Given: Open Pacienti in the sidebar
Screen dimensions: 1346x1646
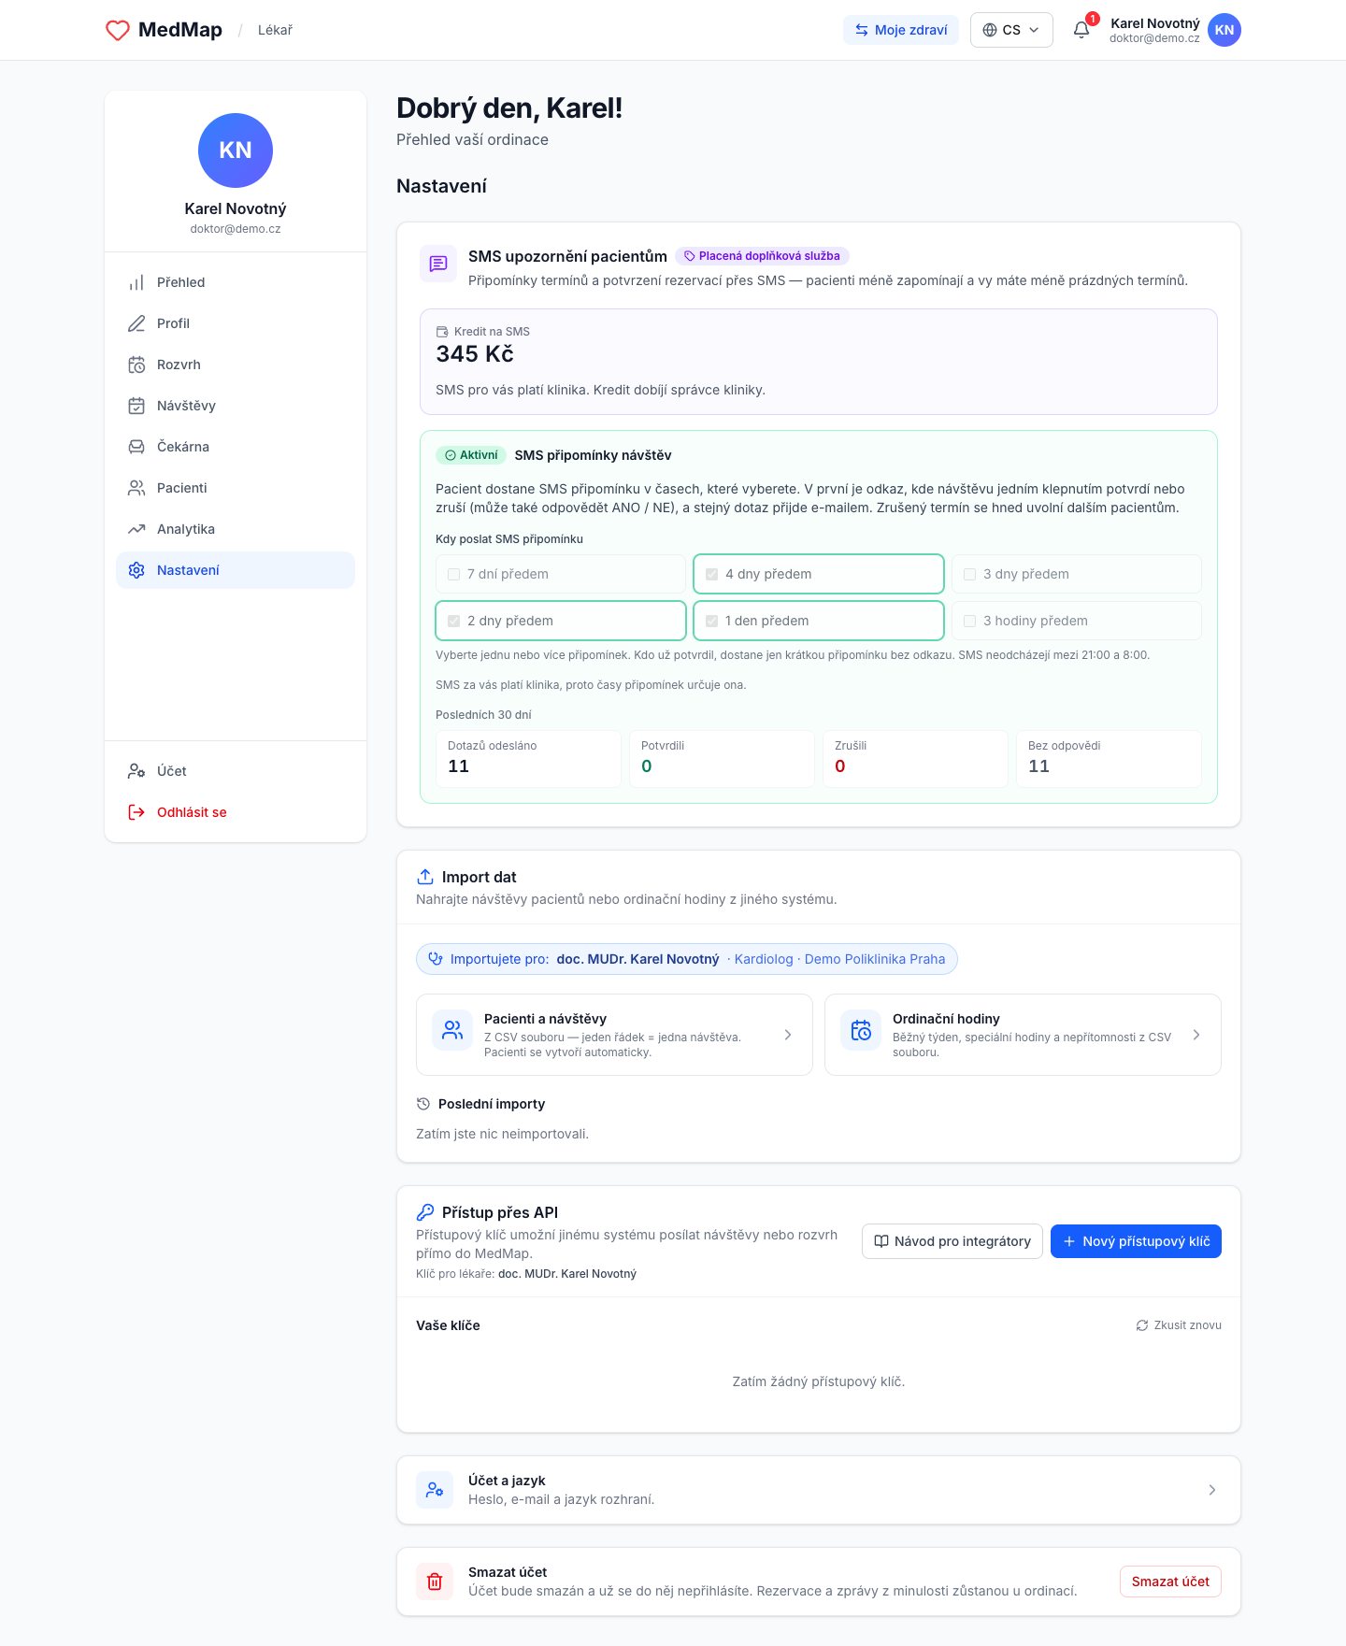Looking at the screenshot, I should click(x=236, y=488).
